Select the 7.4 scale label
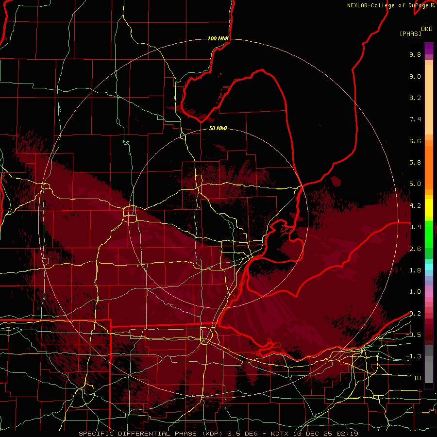 tap(415, 119)
